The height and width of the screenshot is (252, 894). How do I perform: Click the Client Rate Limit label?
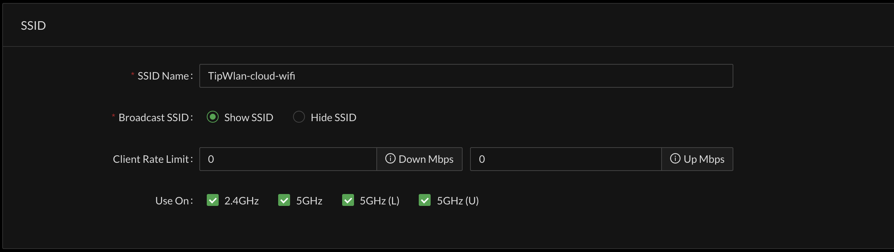[152, 159]
